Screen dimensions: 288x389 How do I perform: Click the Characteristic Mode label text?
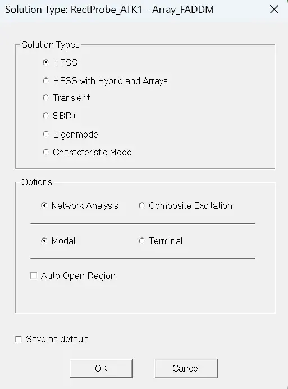(92, 152)
